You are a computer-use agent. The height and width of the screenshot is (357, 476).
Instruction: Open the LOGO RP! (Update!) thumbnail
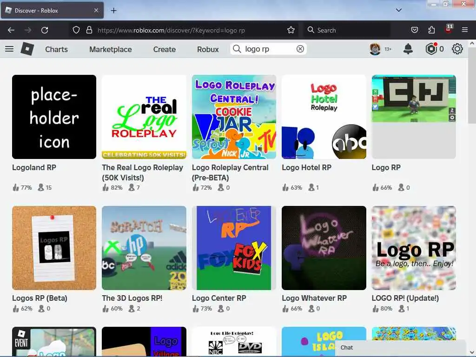pyautogui.click(x=414, y=248)
